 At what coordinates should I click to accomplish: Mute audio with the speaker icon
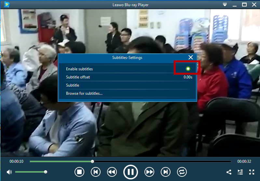pyautogui.click(x=9, y=172)
